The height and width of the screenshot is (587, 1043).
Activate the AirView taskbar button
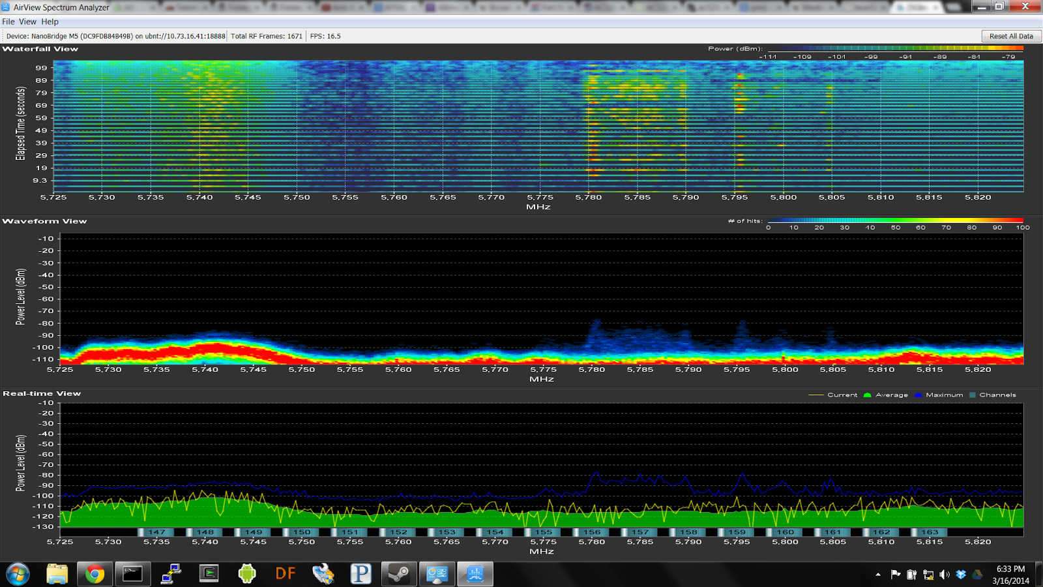coord(475,574)
